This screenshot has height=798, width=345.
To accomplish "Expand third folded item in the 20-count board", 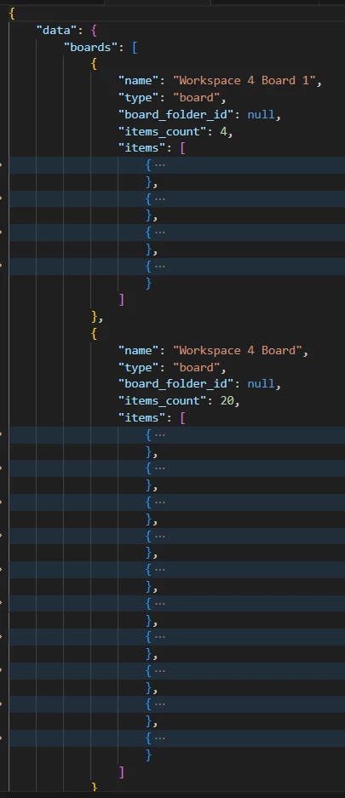I will pyautogui.click(x=159, y=502).
